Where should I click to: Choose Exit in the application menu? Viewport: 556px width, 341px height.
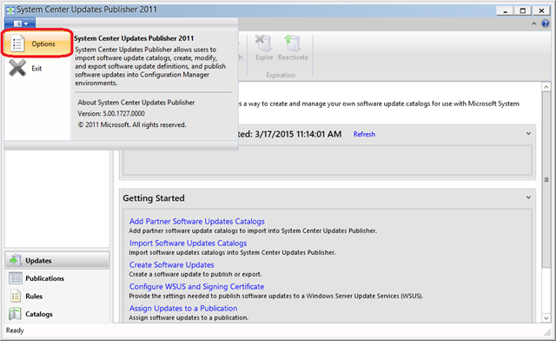pyautogui.click(x=37, y=68)
